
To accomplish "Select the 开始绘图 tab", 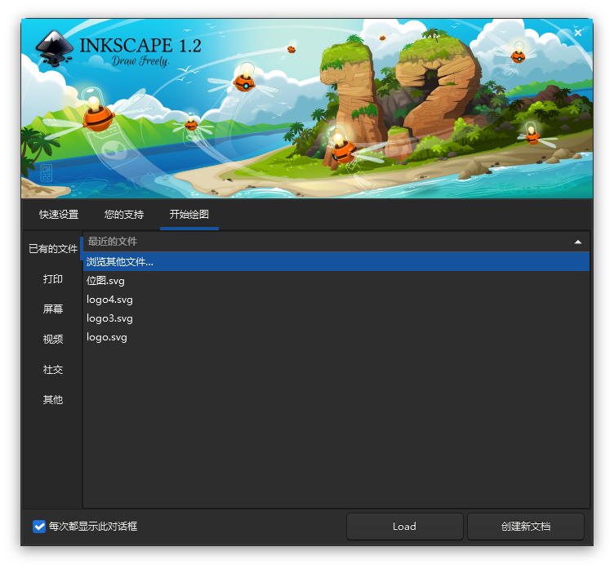I will (x=189, y=215).
